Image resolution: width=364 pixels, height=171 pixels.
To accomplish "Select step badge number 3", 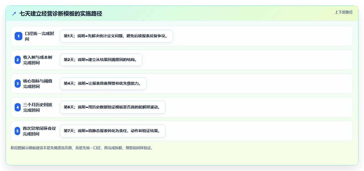I will tap(18, 84).
